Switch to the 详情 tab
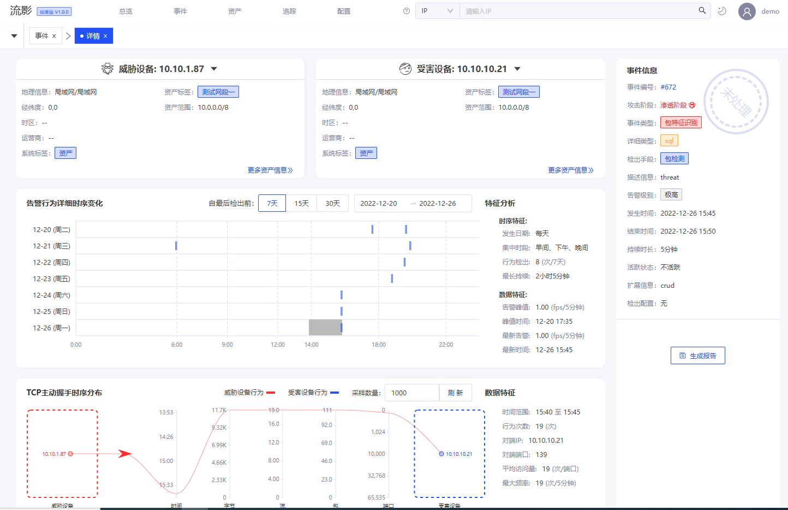The height and width of the screenshot is (510, 788). 93,36
